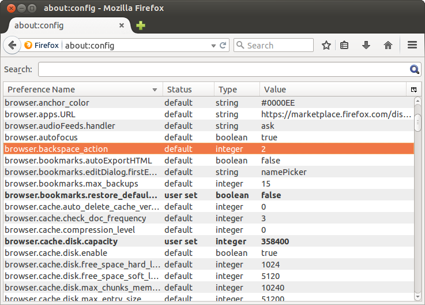This screenshot has height=305, width=425.
Task: Click the value 358400
Action: tap(275, 241)
